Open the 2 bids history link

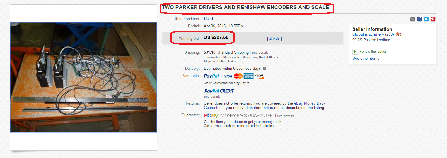274,38
